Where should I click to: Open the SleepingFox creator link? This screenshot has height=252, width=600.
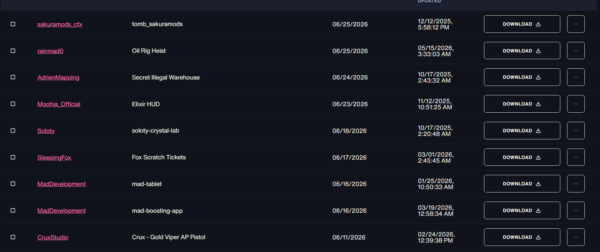(54, 158)
